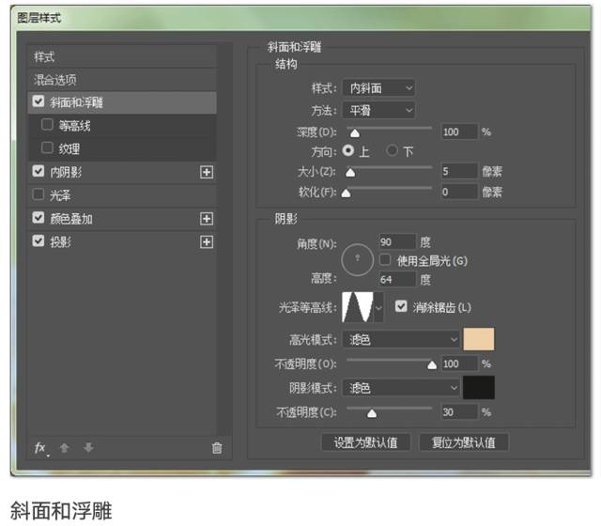Image resolution: width=601 pixels, height=526 pixels.
Task: Open the 阴影模式 blend mode dropdown
Action: coord(401,388)
